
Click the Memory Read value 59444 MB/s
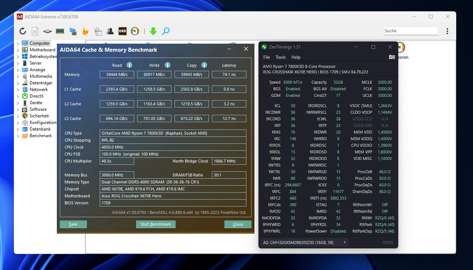(x=117, y=74)
